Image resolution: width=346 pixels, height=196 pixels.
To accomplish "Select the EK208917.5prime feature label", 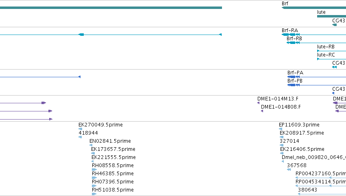I will point(302,133).
